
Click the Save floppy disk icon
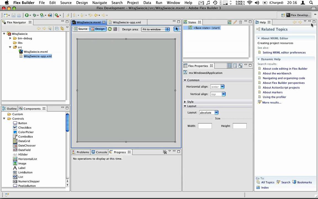13,15
